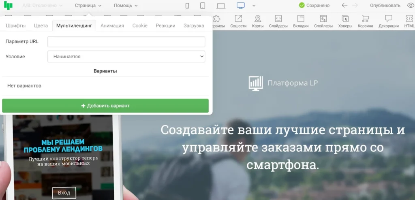Switch to the Шрифты tab

coord(16,26)
